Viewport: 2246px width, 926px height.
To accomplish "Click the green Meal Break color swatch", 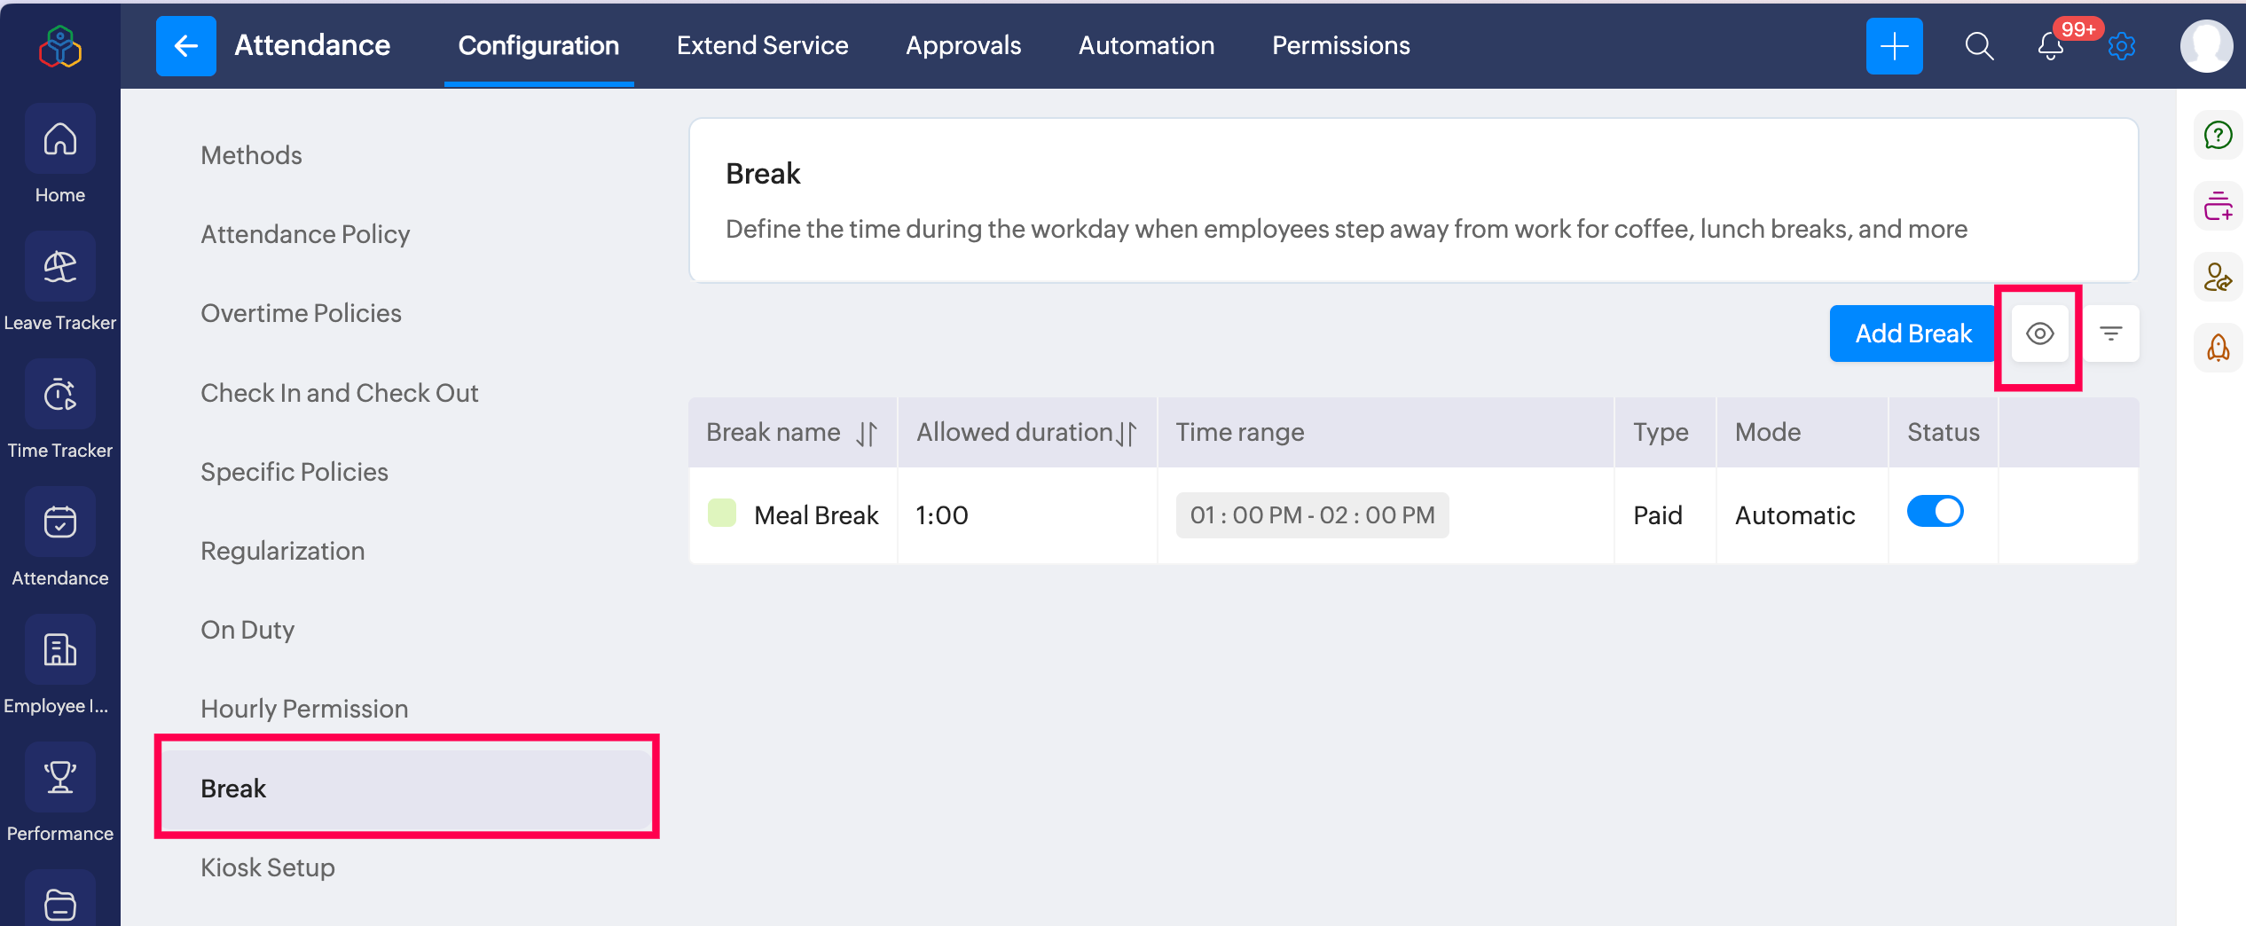I will point(722,514).
